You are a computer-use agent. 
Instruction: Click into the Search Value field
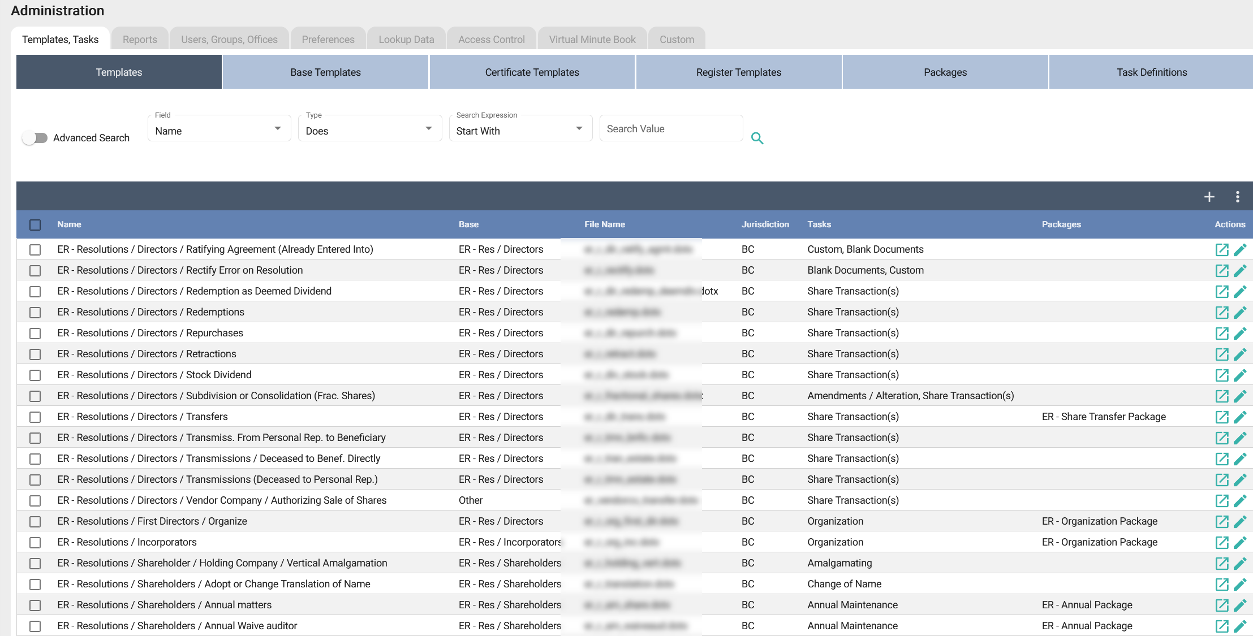670,129
